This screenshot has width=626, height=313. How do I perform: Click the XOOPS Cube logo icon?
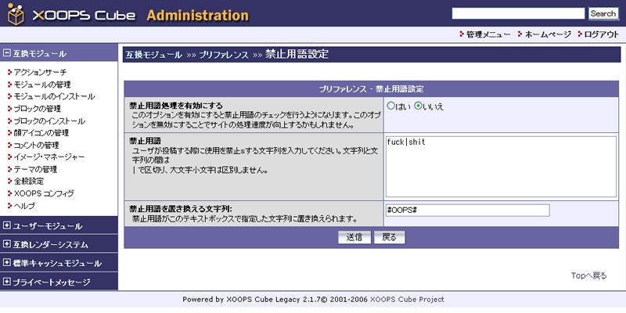pos(16,14)
